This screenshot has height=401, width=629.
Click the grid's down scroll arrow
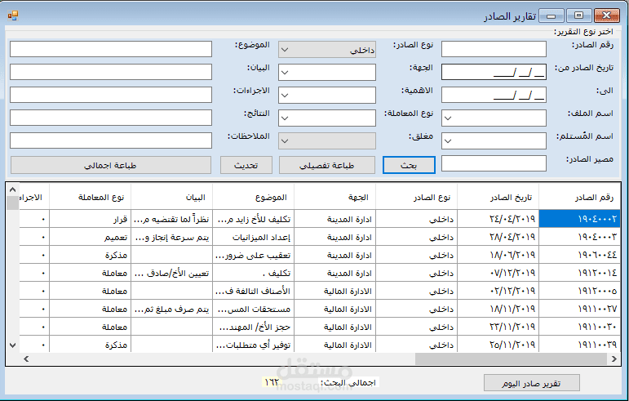13,345
